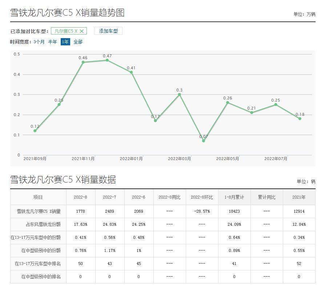Click the 0.46 data point on chart
This screenshot has height=290, width=321.
pyautogui.click(x=83, y=62)
